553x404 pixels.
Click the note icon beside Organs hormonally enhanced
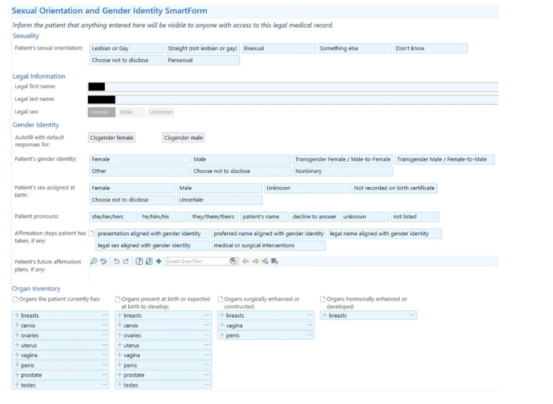click(323, 299)
